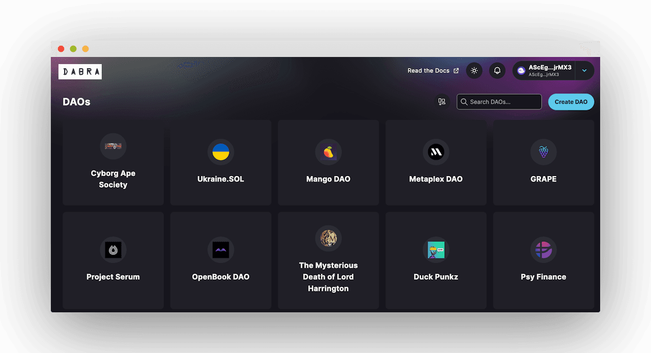This screenshot has width=651, height=353.
Task: Open Cyborg Ape Society DAO name
Action: point(113,179)
